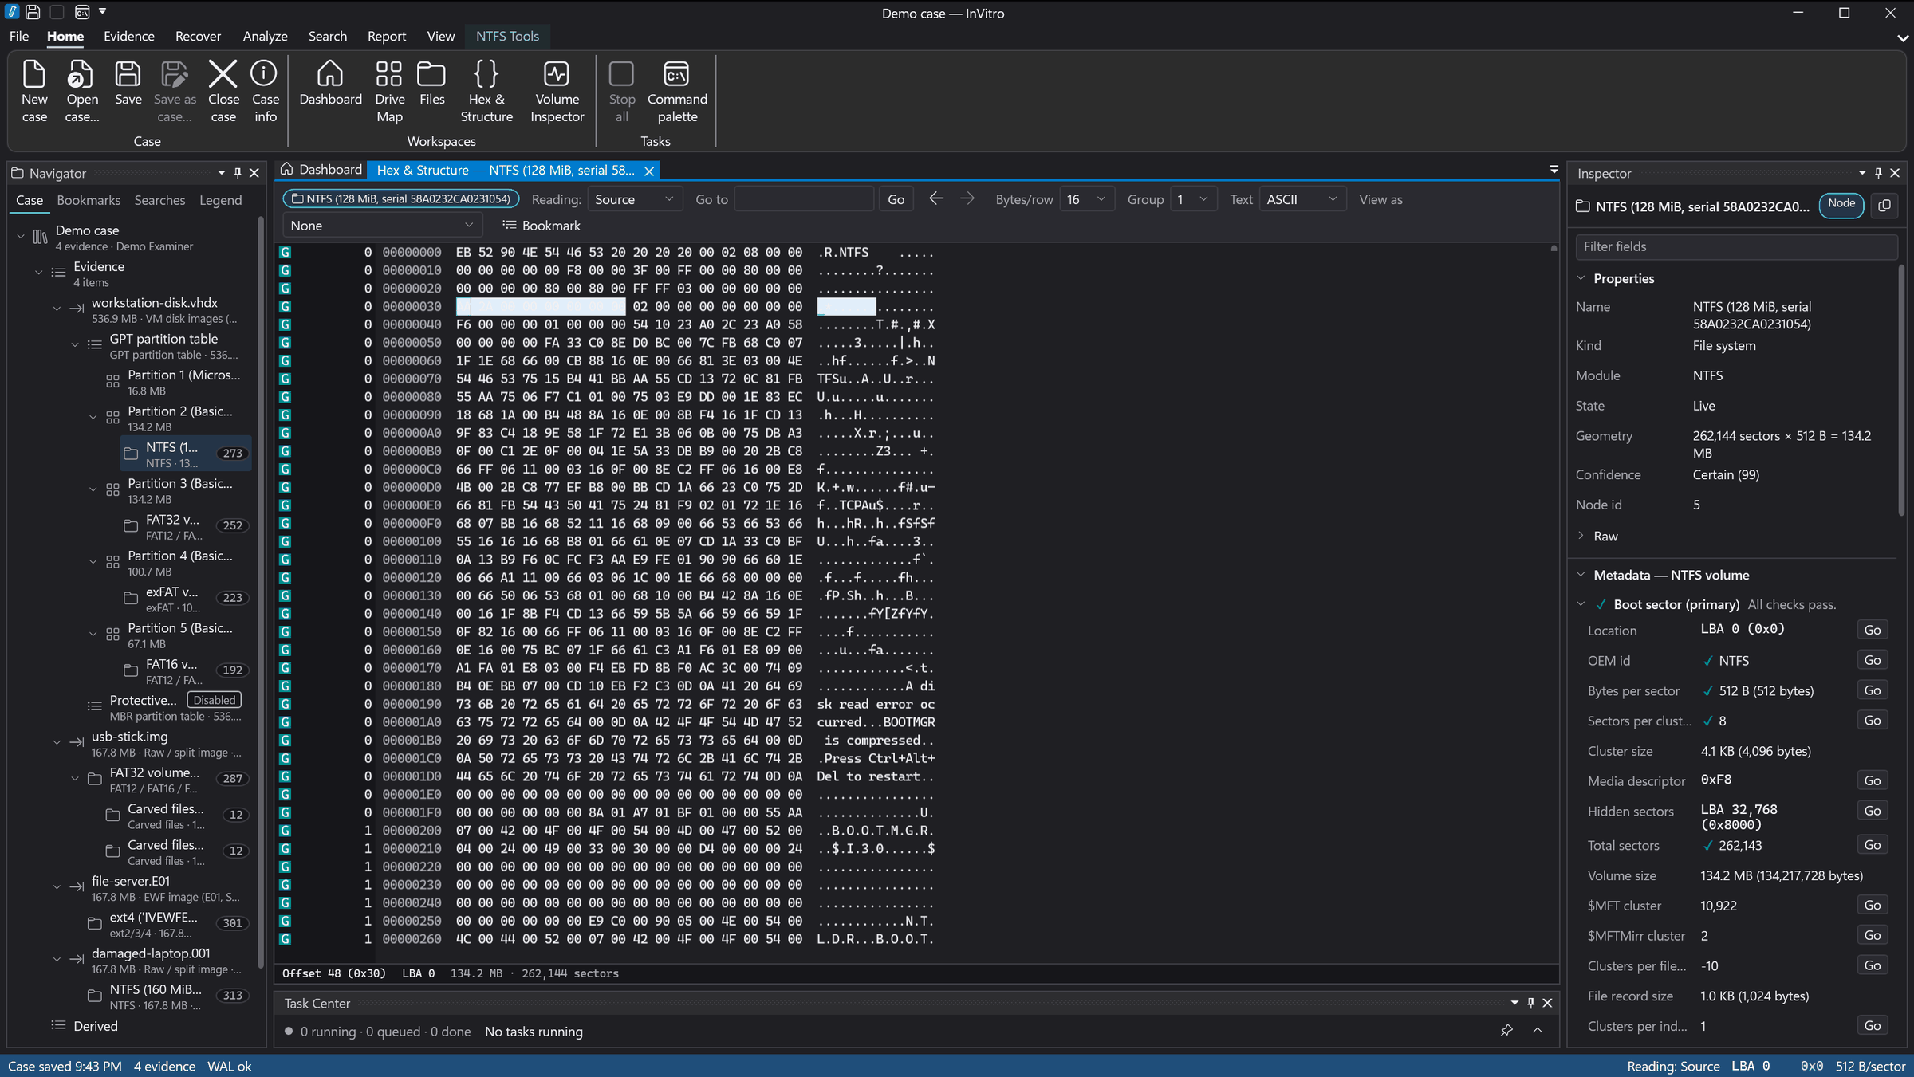Click Go for Hidden sectors

pos(1872,811)
